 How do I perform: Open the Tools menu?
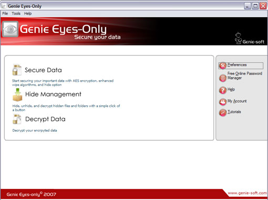(x=16, y=14)
